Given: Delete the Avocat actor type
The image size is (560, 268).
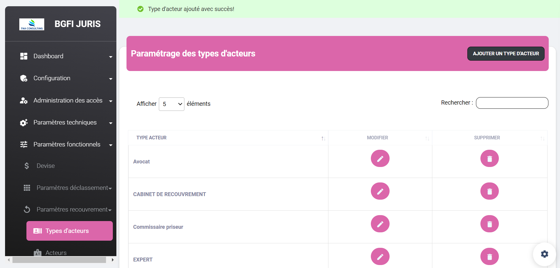Looking at the screenshot, I should click(489, 159).
